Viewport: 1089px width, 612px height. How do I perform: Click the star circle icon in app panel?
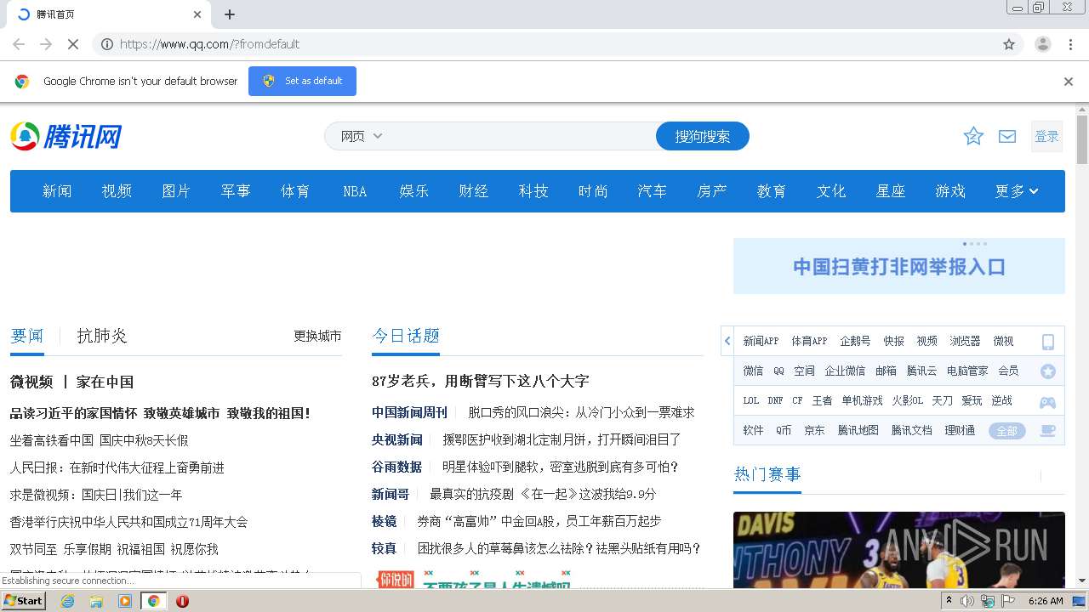point(1048,371)
